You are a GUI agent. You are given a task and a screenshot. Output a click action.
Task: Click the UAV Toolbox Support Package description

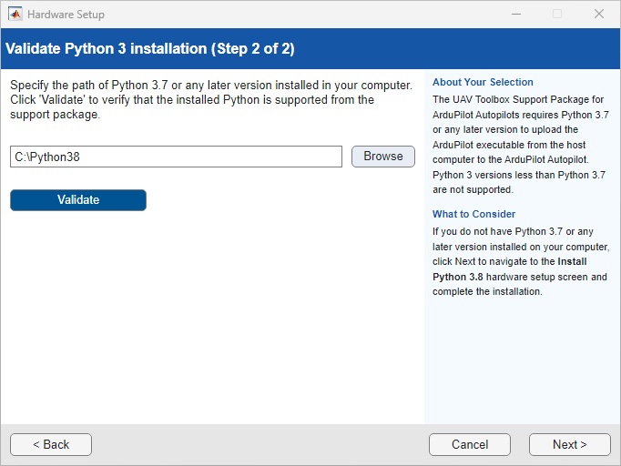(x=519, y=145)
